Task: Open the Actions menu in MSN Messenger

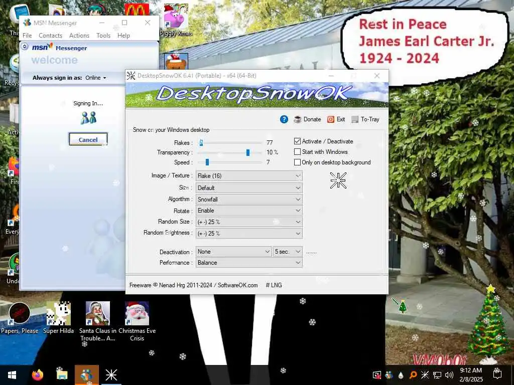Action: coord(79,36)
